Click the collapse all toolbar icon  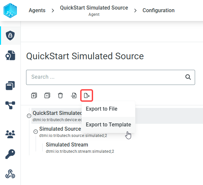pyautogui.click(x=47, y=95)
